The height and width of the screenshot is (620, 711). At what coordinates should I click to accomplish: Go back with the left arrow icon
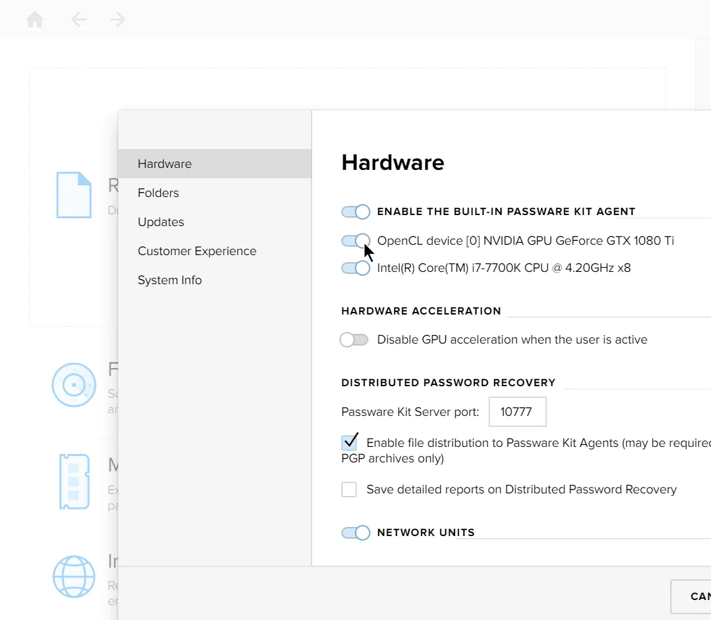[x=79, y=19]
